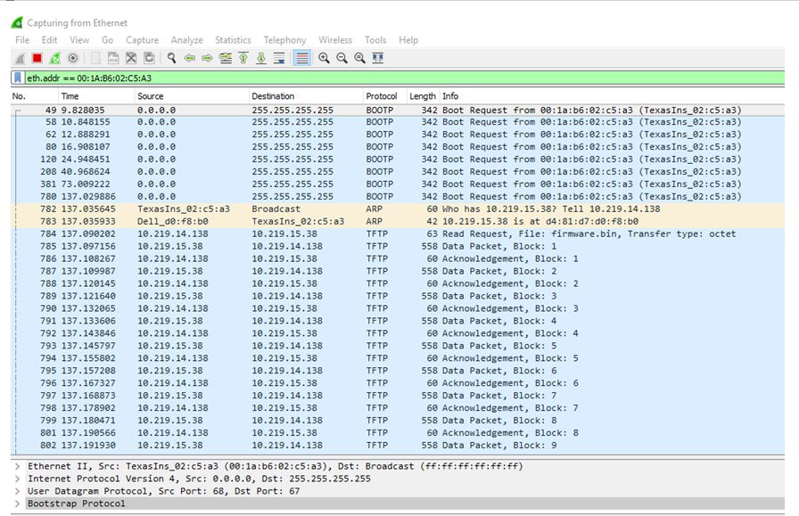Open the View menu
Image resolution: width=799 pixels, height=516 pixels.
(x=79, y=40)
